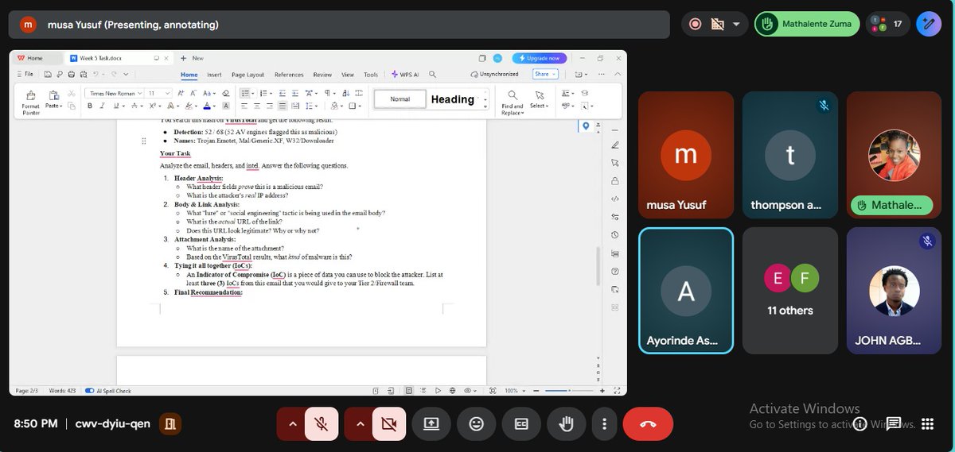Add a new tab with the plus New button
This screenshot has width=955, height=452.
click(x=192, y=58)
